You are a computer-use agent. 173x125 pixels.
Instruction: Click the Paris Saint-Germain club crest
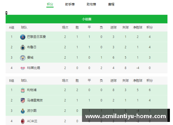tap(23, 37)
